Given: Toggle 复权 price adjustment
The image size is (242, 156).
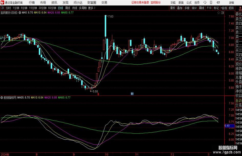Looking at the screenshot, I should (x=173, y=8).
